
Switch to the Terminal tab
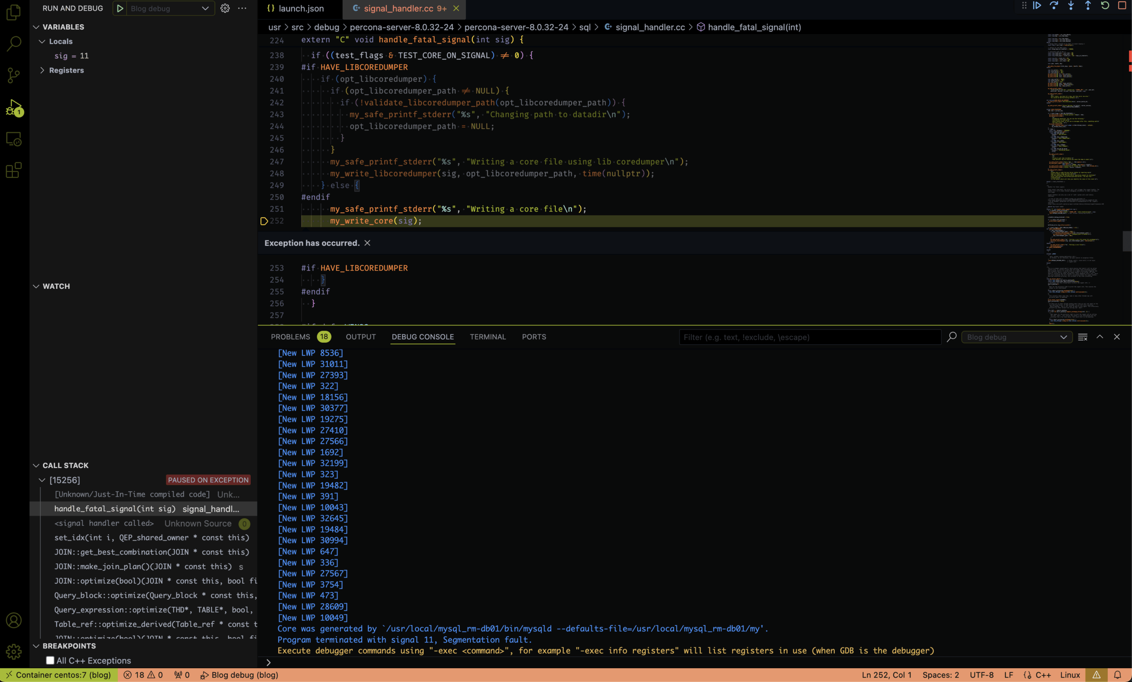(x=488, y=337)
